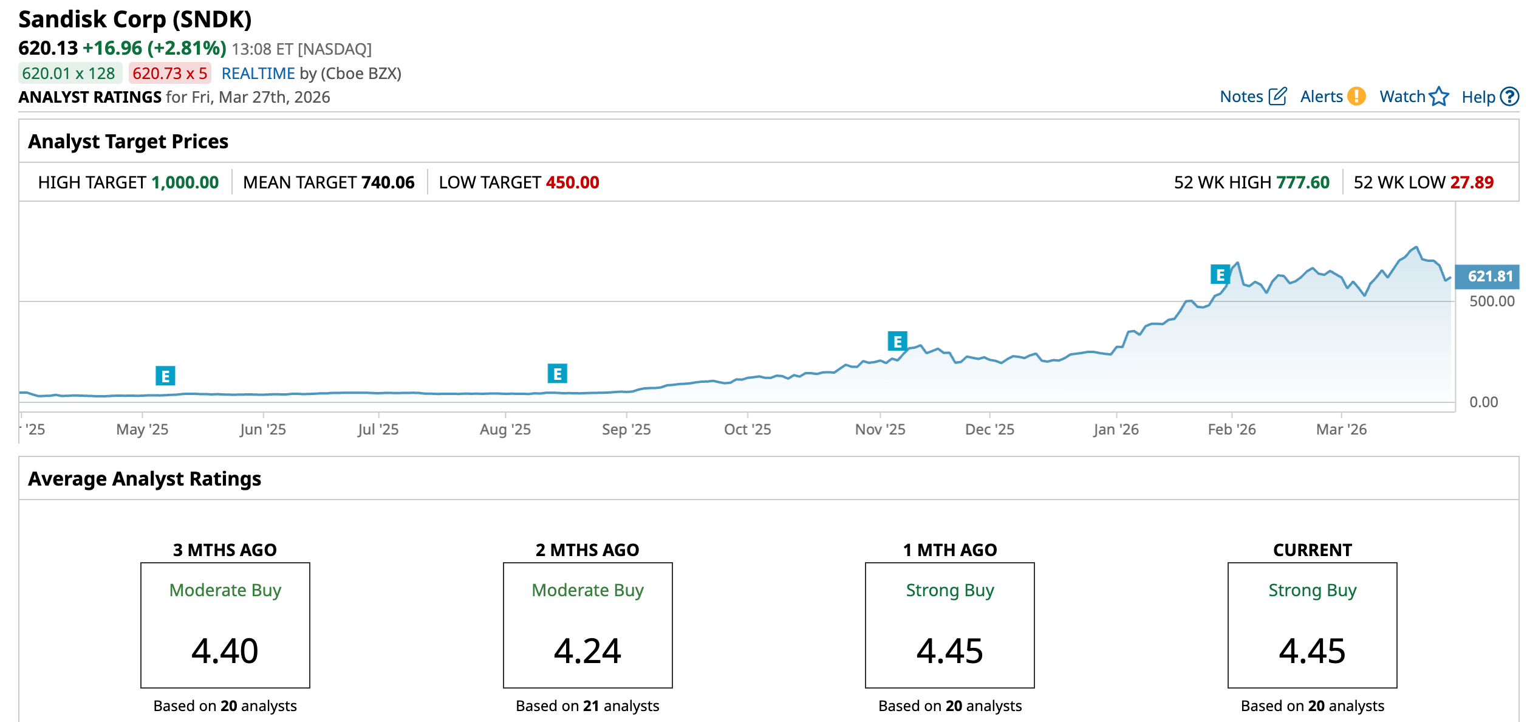This screenshot has width=1527, height=722.
Task: Click the Watch star icon
Action: point(1439,97)
